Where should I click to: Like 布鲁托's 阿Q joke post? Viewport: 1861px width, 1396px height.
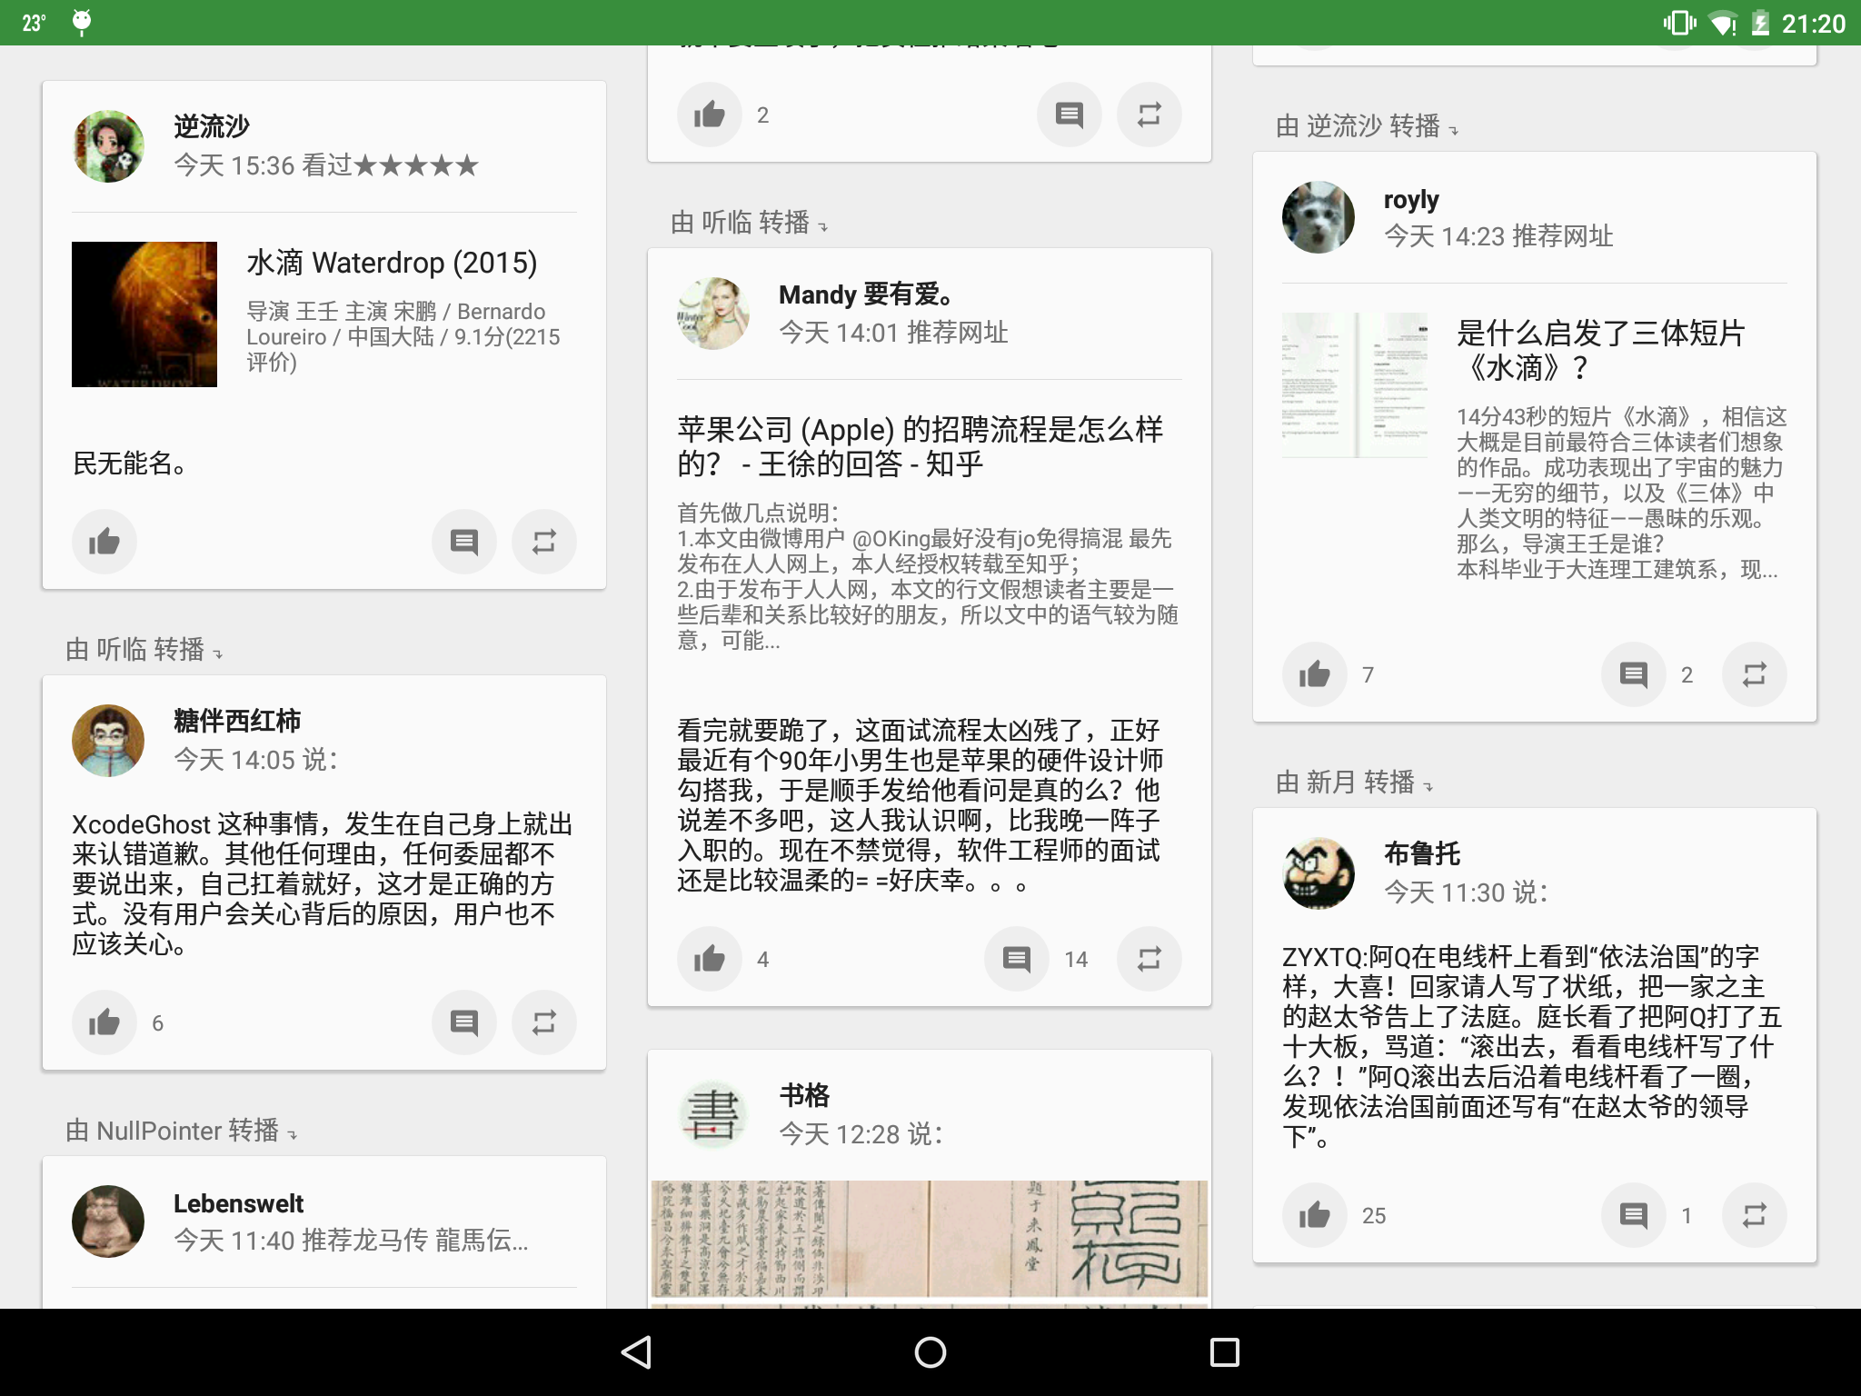click(x=1316, y=1214)
